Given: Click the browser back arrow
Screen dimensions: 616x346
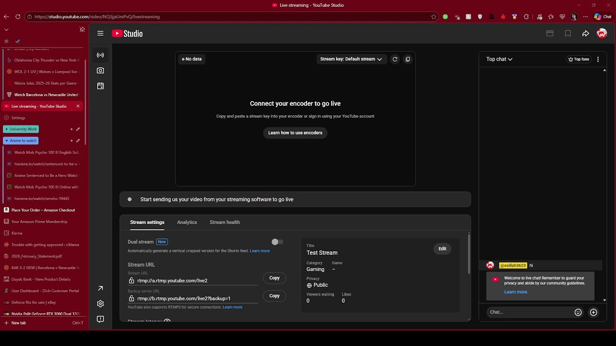Looking at the screenshot, I should (x=6, y=16).
